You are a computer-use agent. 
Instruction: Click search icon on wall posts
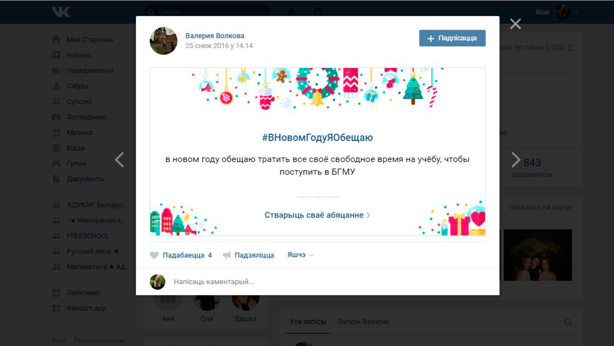click(x=568, y=322)
